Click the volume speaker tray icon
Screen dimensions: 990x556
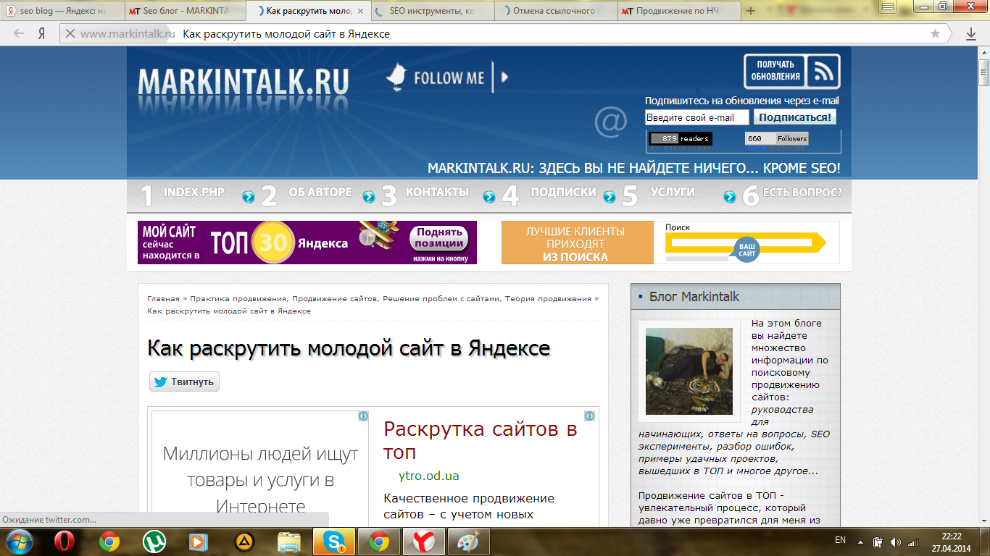click(x=895, y=542)
